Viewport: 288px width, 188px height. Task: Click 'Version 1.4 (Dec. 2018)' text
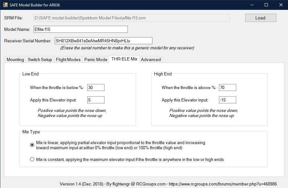point(82,184)
